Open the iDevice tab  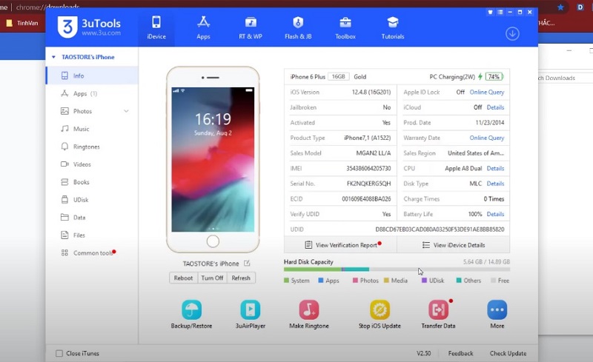pos(156,27)
